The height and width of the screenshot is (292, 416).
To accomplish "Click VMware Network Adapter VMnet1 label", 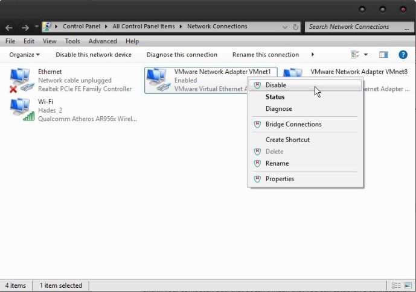I will point(222,72).
